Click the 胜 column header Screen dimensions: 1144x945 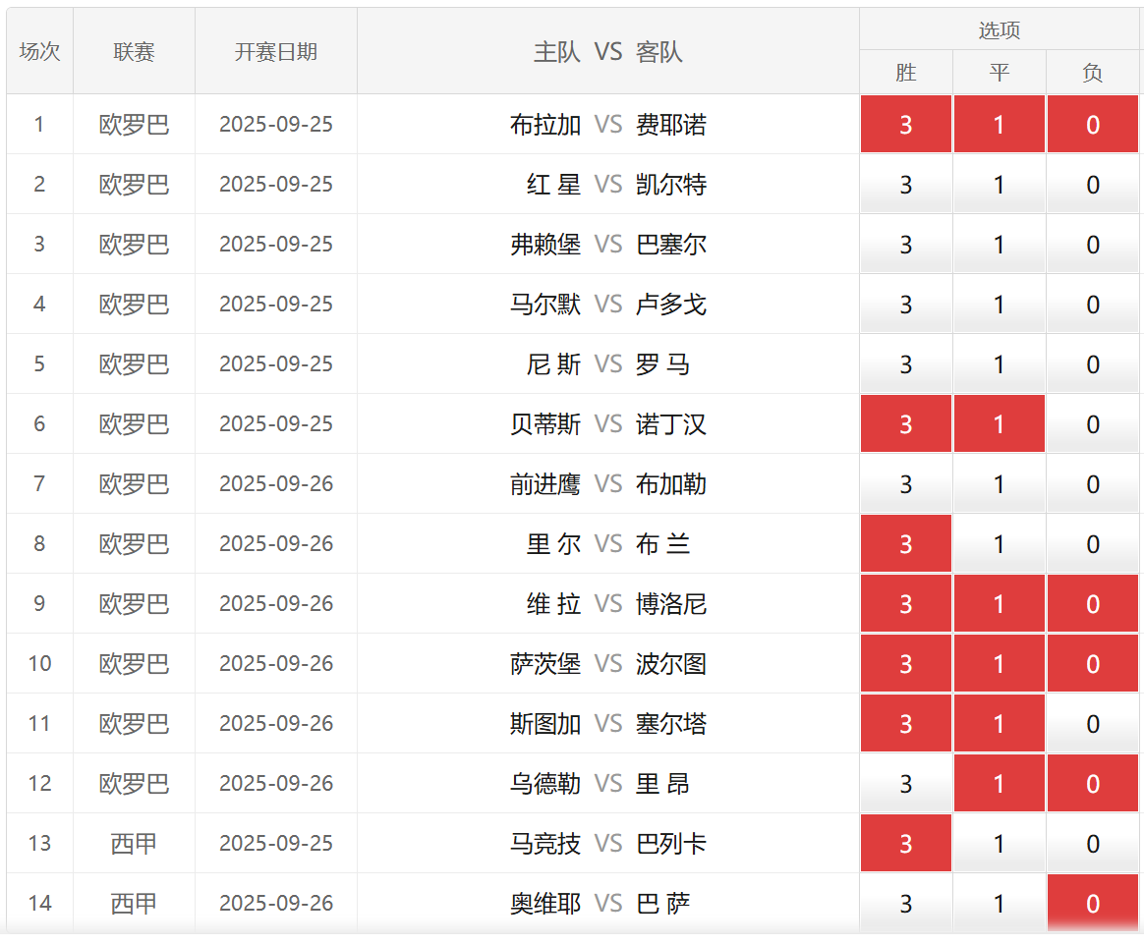[x=905, y=73]
